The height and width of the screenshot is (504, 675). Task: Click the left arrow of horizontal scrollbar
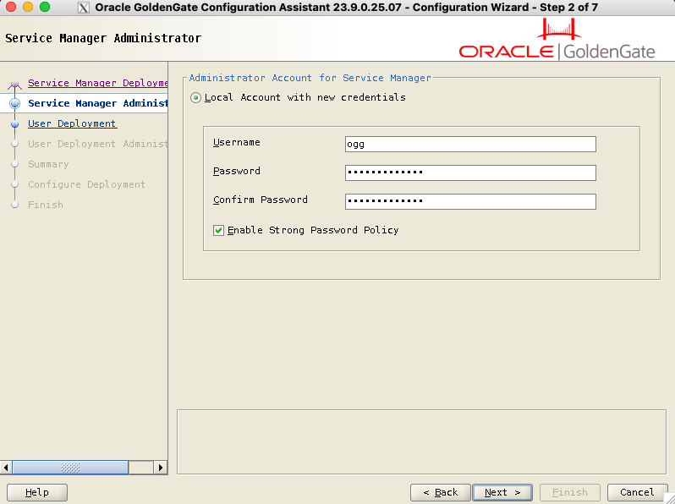(x=7, y=467)
